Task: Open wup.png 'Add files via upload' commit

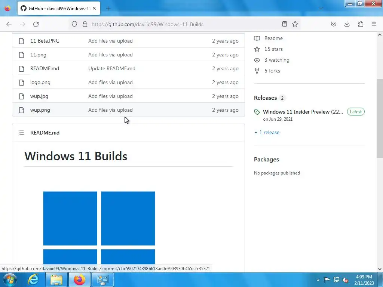Action: click(x=110, y=110)
